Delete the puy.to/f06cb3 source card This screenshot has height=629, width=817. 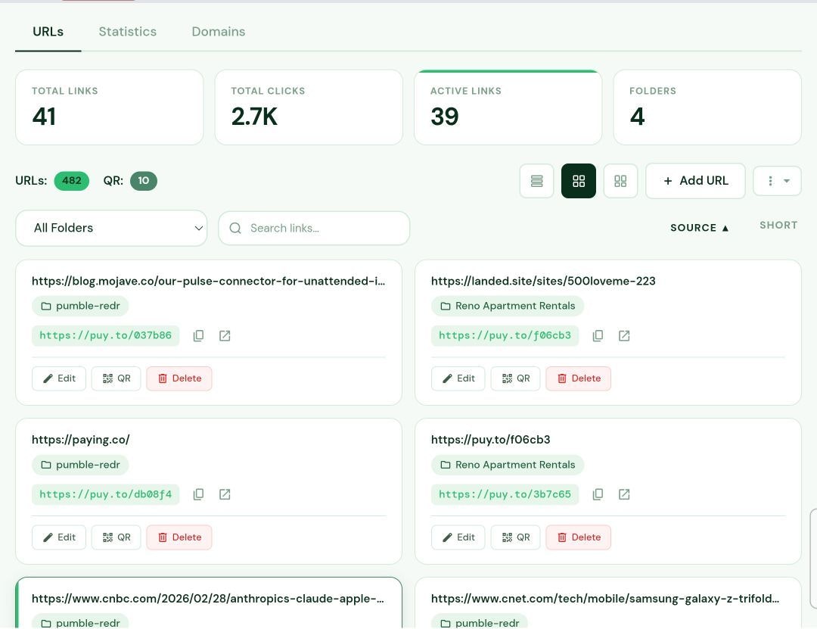pyautogui.click(x=579, y=537)
